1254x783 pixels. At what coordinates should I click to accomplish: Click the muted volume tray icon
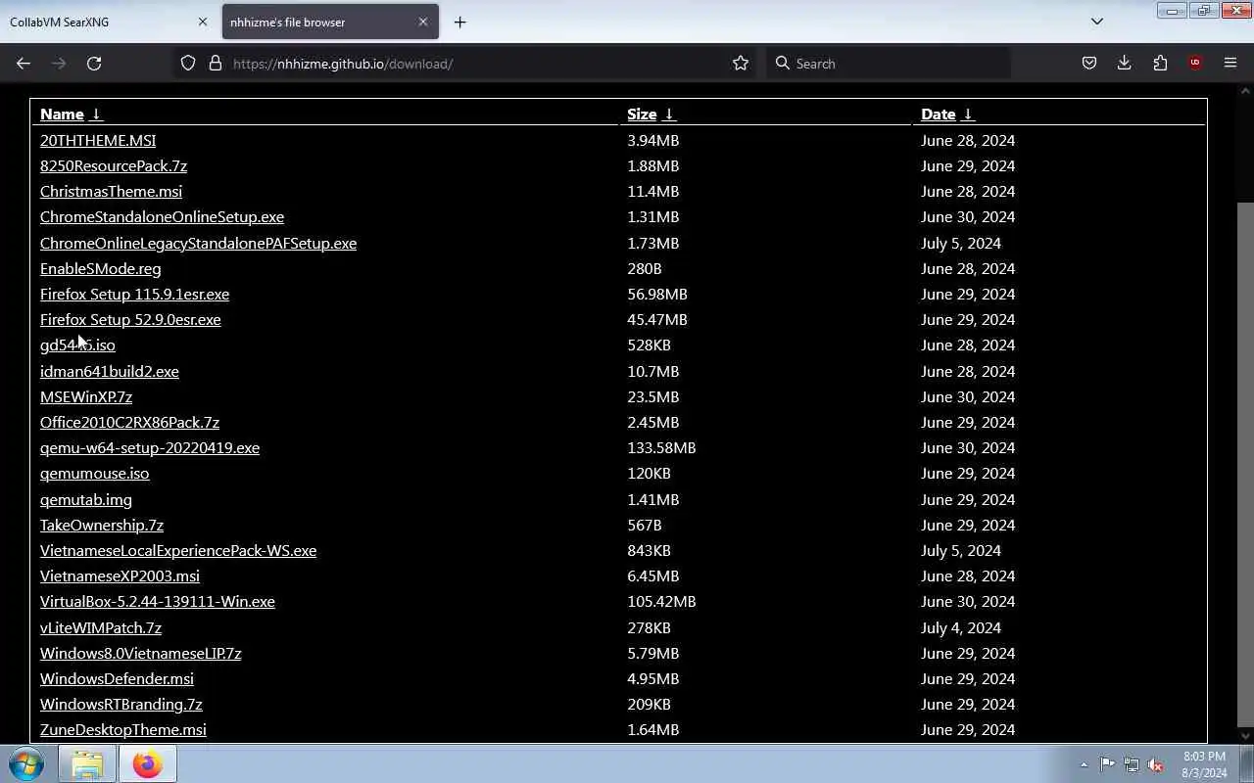tap(1156, 764)
